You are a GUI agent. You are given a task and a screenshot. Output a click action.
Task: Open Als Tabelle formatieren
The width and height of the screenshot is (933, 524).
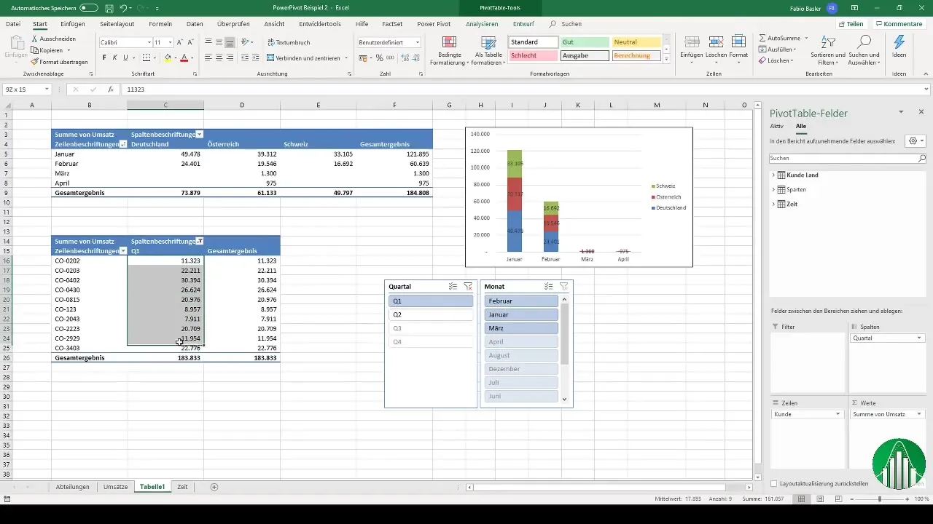(x=489, y=51)
